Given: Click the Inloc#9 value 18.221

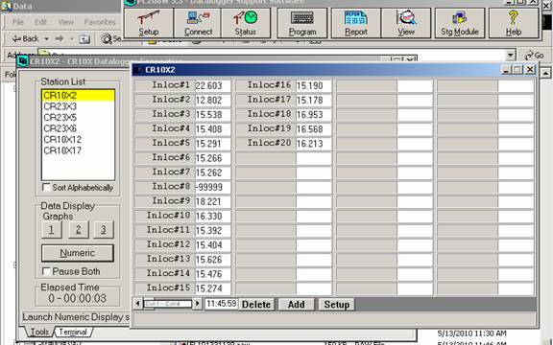Looking at the screenshot, I should pyautogui.click(x=213, y=201).
